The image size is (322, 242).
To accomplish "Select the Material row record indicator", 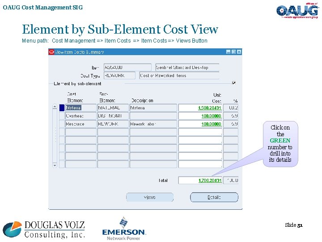I will 62,108.
